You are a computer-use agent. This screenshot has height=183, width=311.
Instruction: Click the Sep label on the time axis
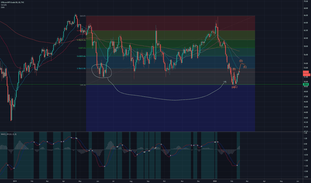click(x=148, y=181)
